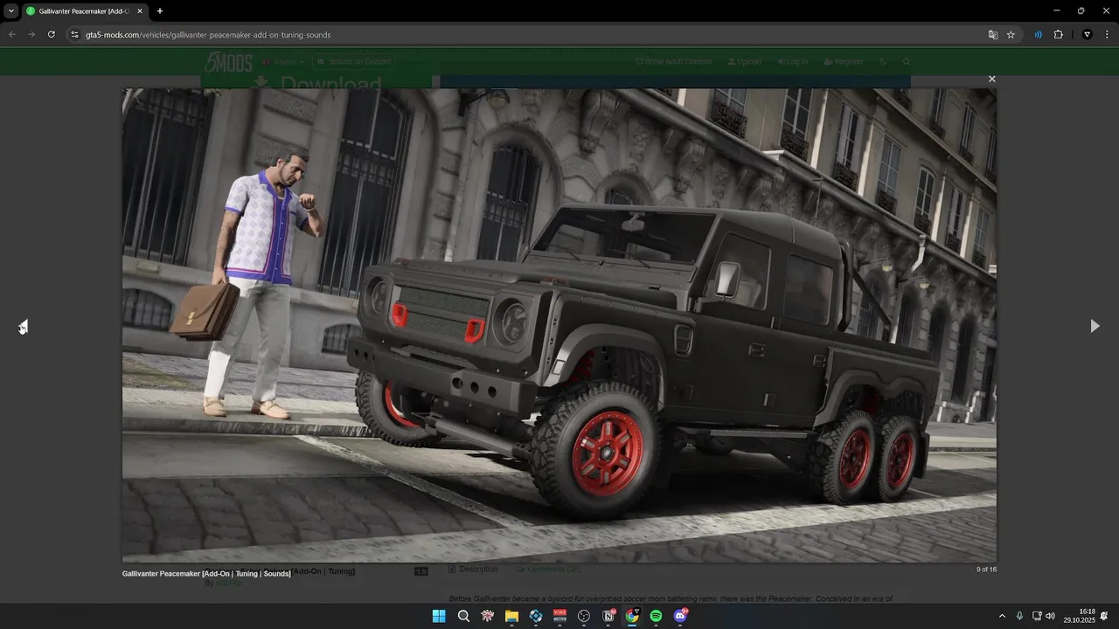This screenshot has height=629, width=1119.
Task: Minimize the Chrome window
Action: [x=1056, y=11]
